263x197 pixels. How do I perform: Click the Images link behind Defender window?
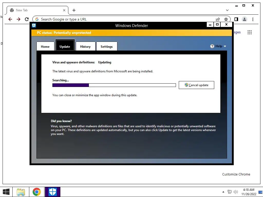pyautogui.click(x=237, y=32)
